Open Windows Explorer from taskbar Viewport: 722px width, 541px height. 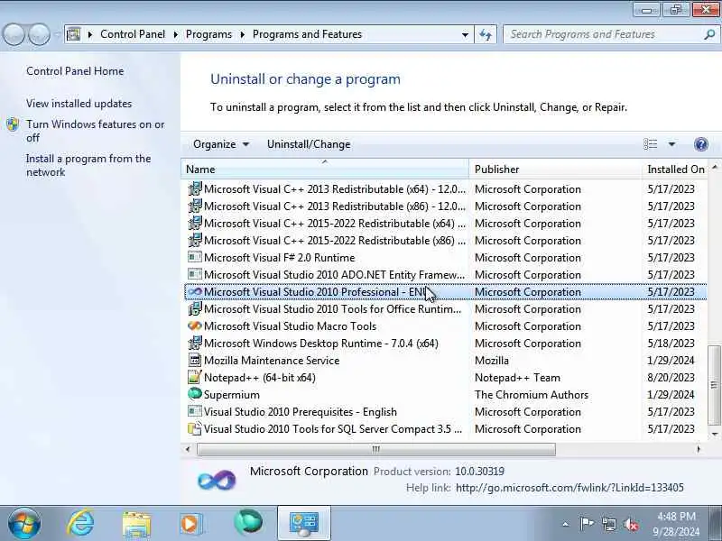(136, 524)
